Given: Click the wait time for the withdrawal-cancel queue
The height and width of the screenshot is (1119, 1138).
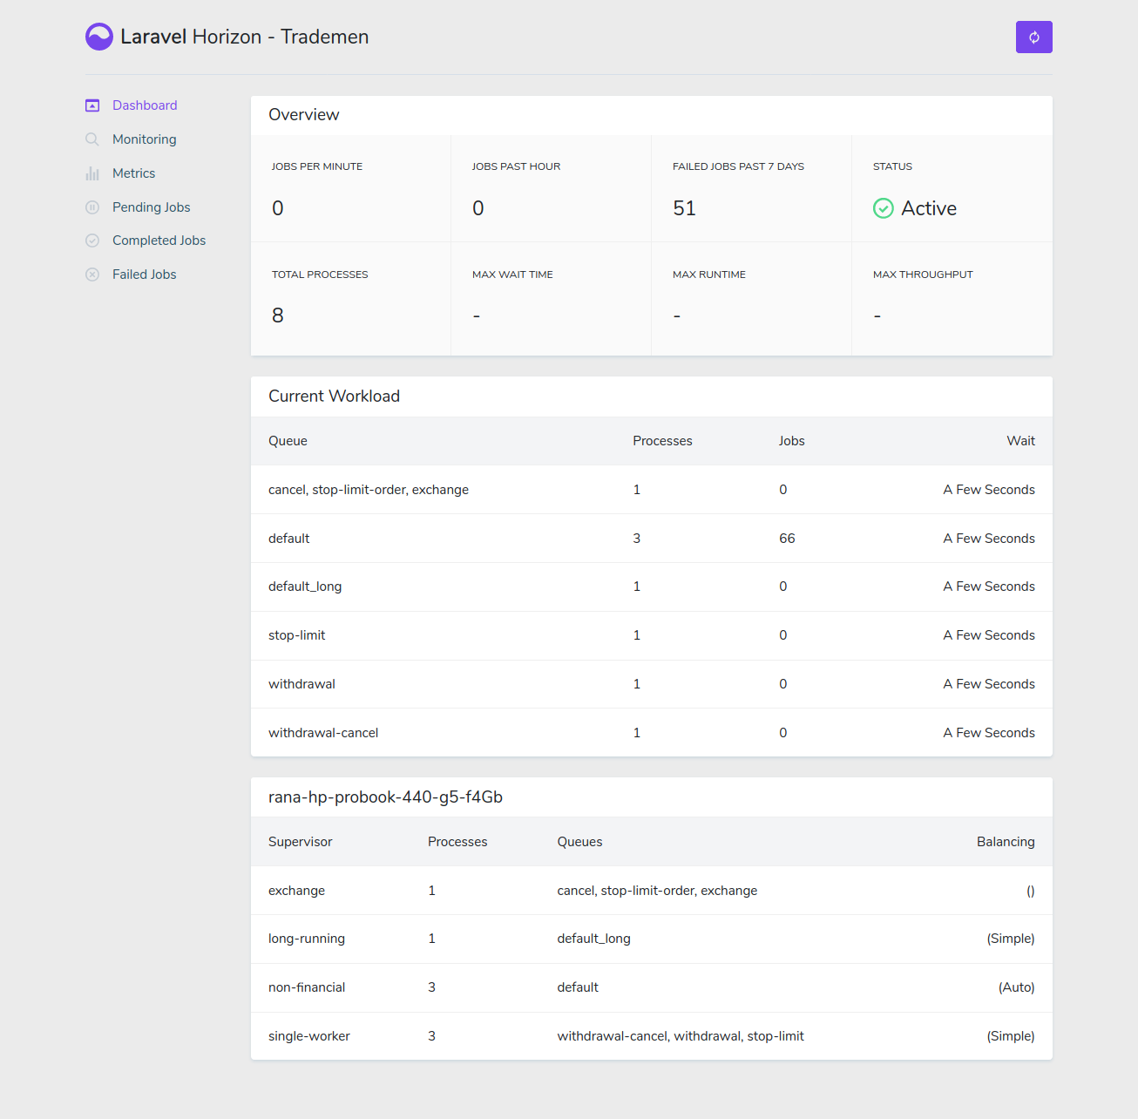Looking at the screenshot, I should pyautogui.click(x=989, y=733).
